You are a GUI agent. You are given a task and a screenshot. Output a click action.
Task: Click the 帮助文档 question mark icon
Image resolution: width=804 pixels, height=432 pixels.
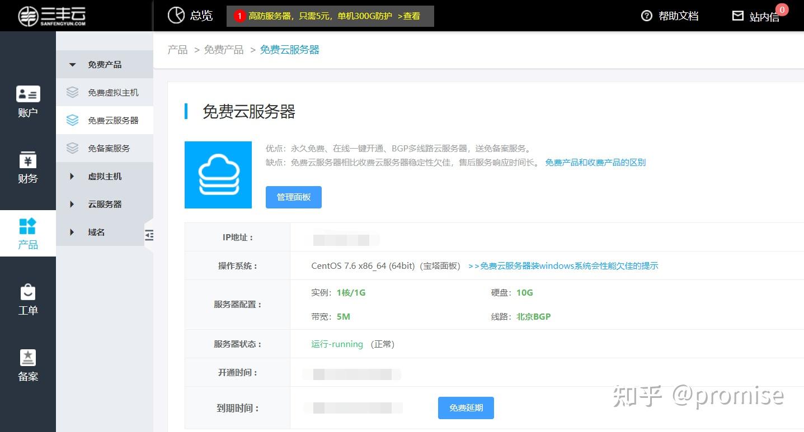pos(647,16)
